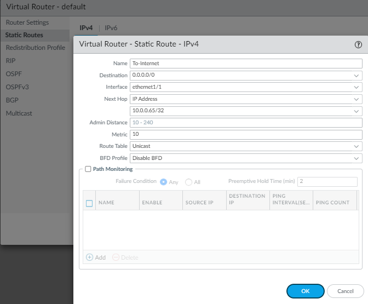Open the help icon in Static Route dialog
Image resolution: width=368 pixels, height=304 pixels.
358,44
